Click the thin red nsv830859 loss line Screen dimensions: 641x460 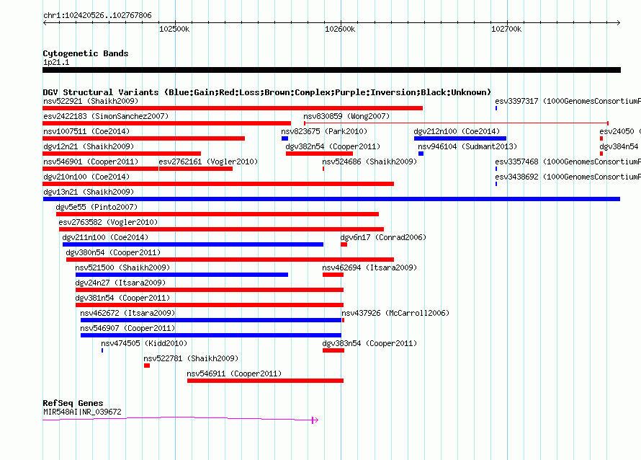tap(456, 123)
